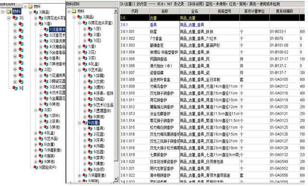Image resolution: width=308 pixels, height=186 pixels.
Task: Click the icon beside 6(艺术衍生品)
Action: coord(90,105)
